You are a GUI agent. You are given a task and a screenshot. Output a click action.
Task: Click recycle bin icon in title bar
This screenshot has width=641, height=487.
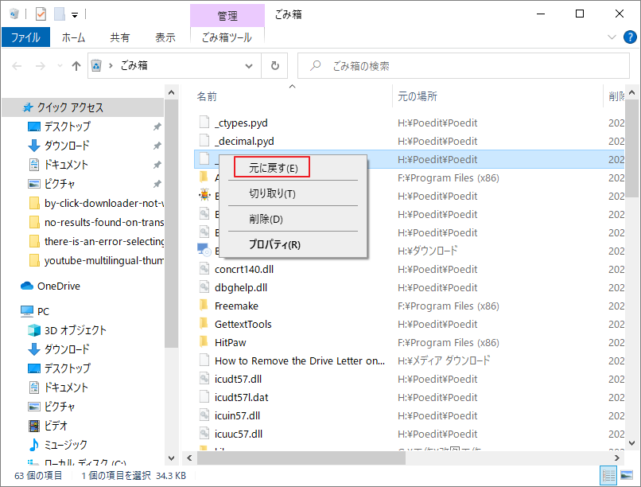[14, 14]
